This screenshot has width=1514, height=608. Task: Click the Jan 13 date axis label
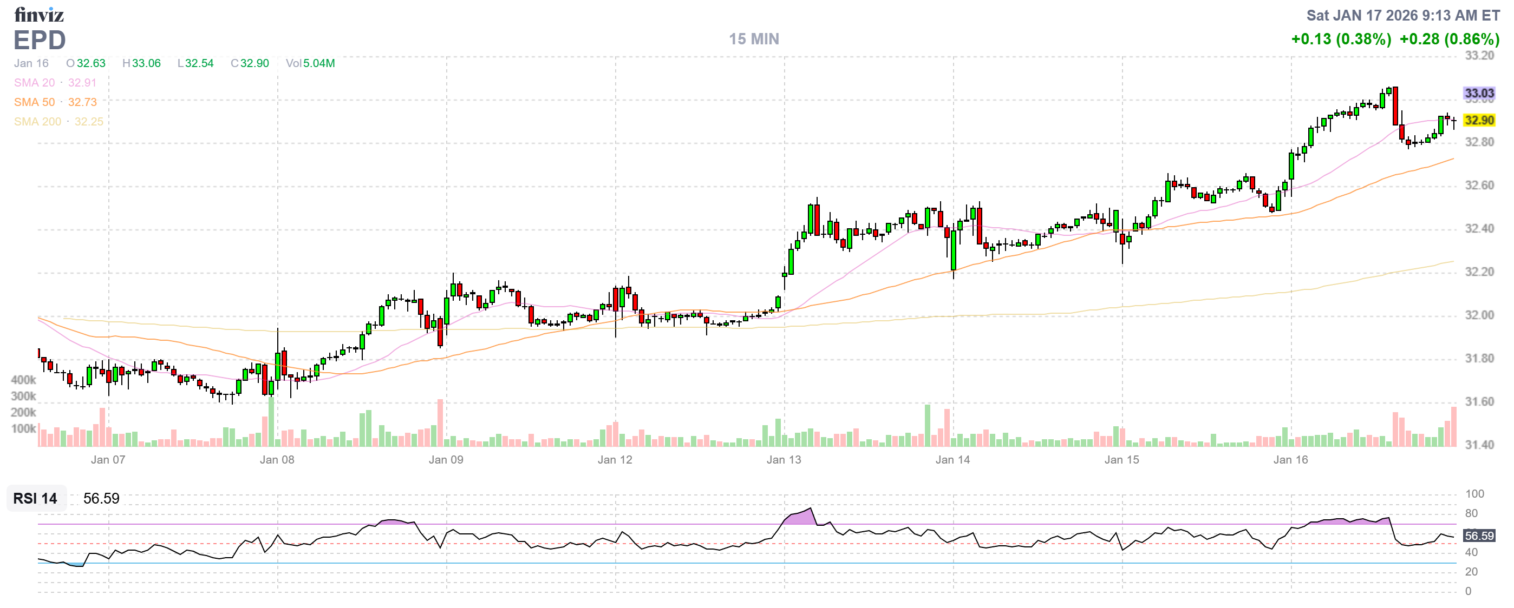click(x=784, y=460)
